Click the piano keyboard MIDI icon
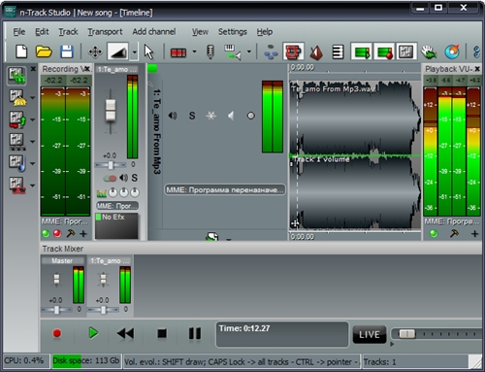The width and height of the screenshot is (485, 372). (x=233, y=51)
